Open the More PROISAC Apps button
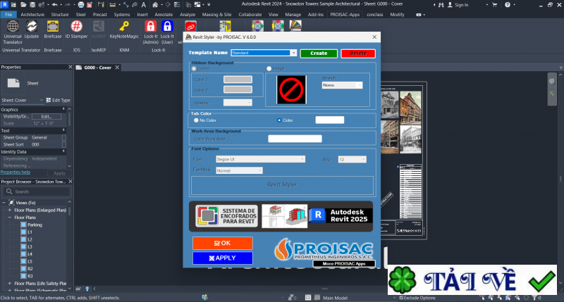This screenshot has height=302, width=564. (x=344, y=263)
